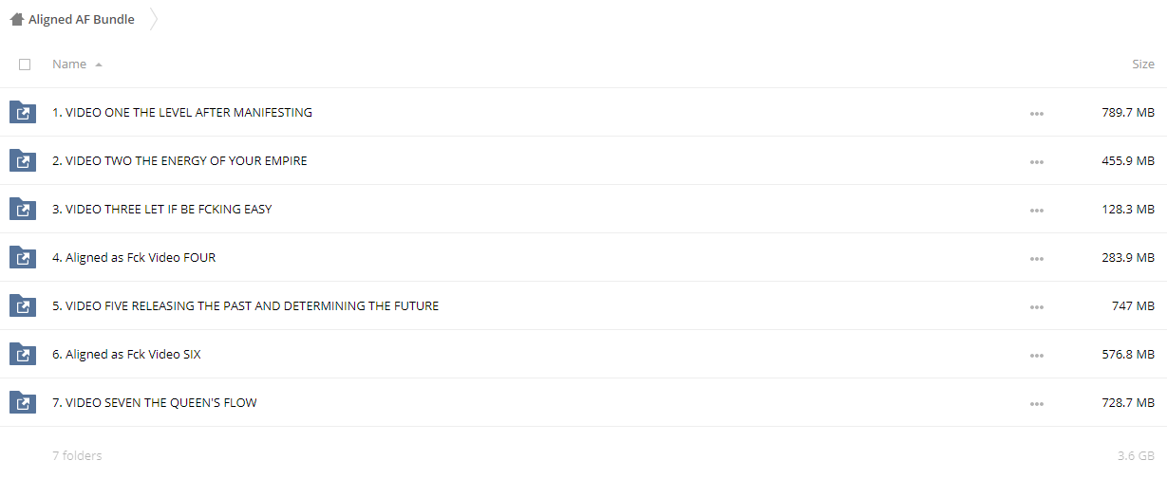Open folder 7 THE QUEEN'S FLOW
1167x479 pixels.
click(x=155, y=402)
